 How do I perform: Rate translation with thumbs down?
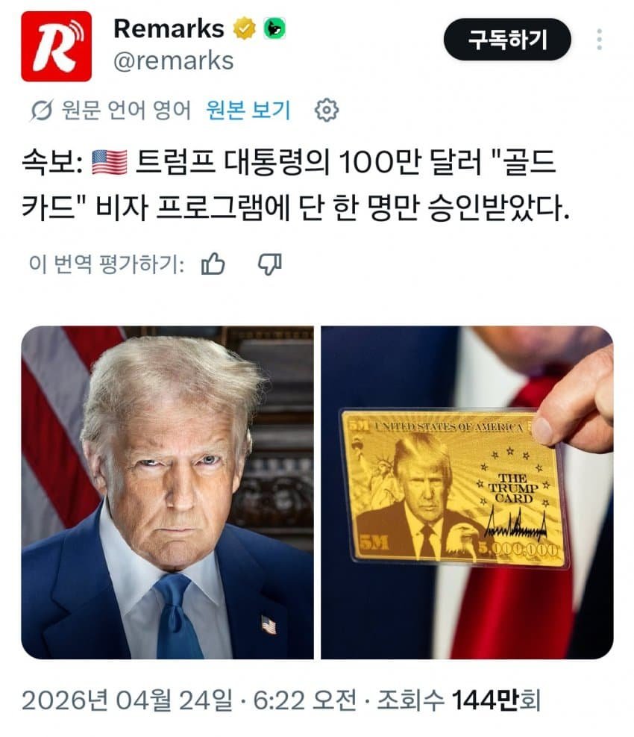pos(270,264)
